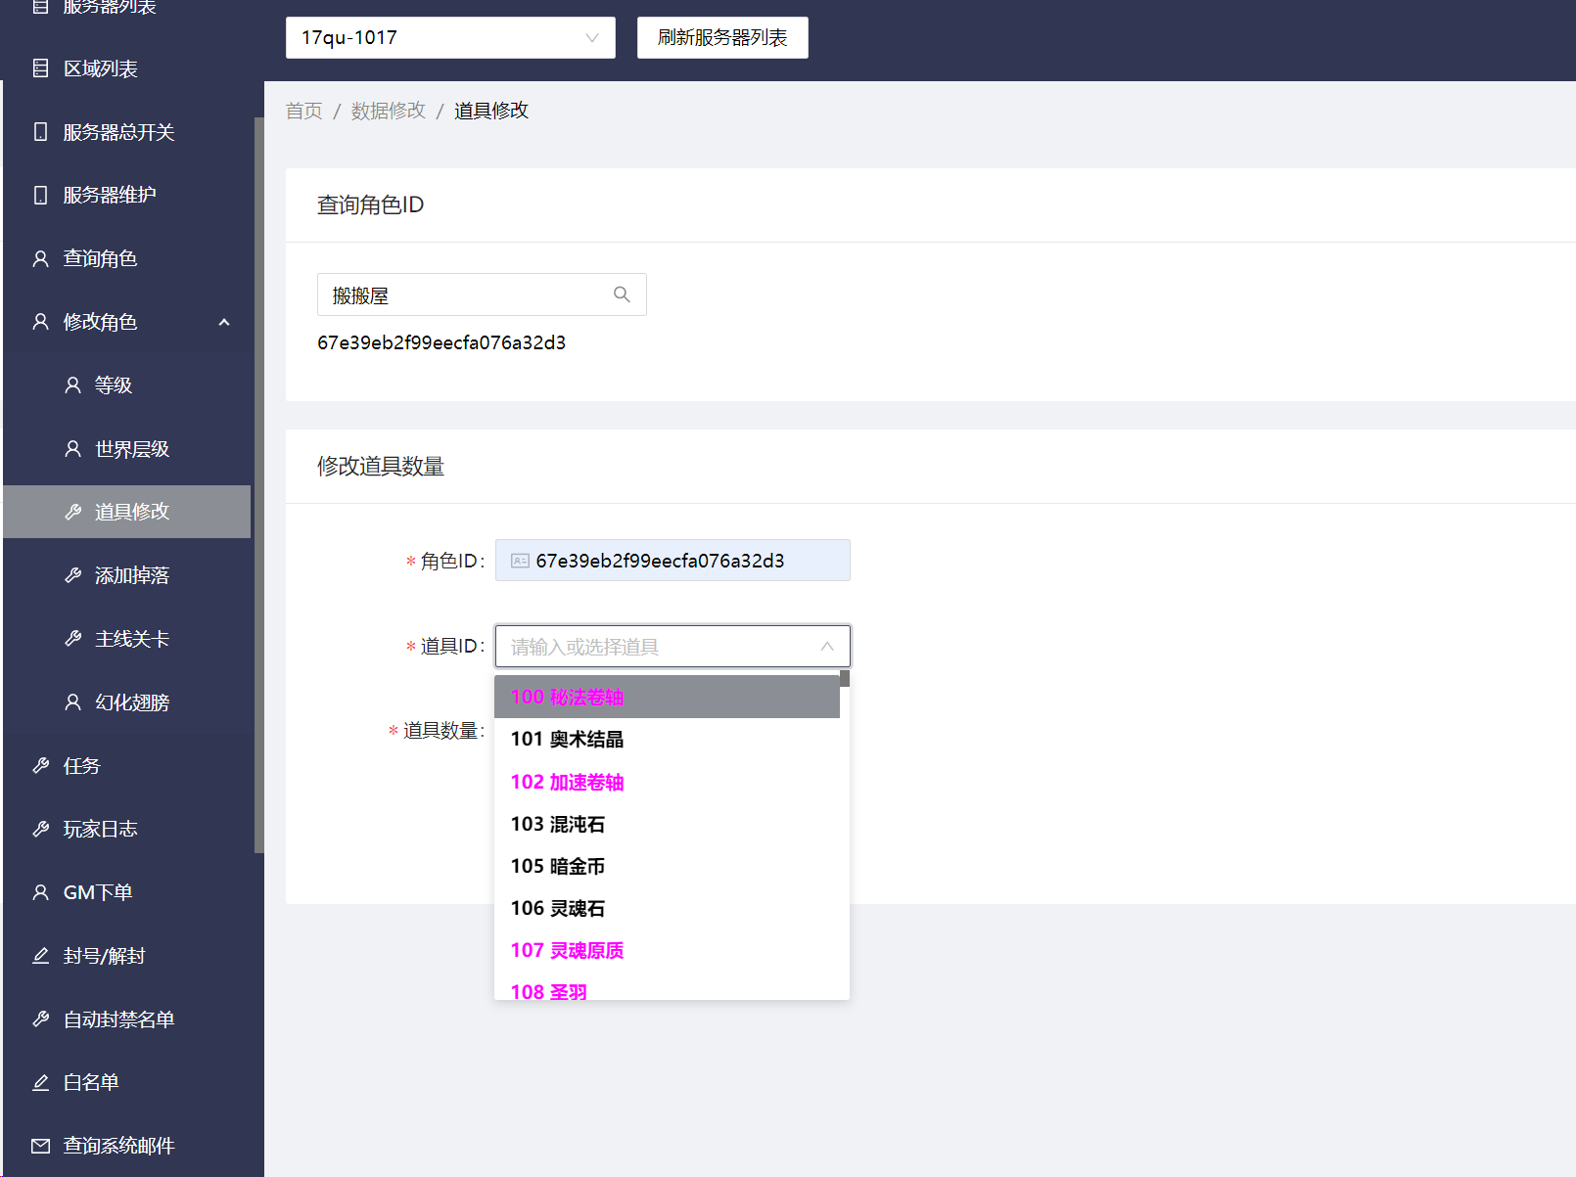Click the pencil icon beside 封号/解封
Screen dimensions: 1576x1177
[x=40, y=956]
